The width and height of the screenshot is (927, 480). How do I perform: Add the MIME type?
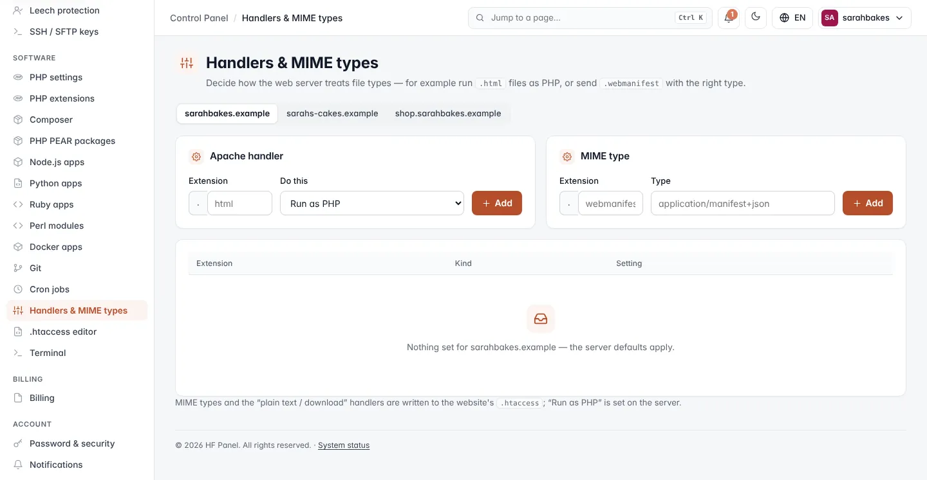(868, 203)
